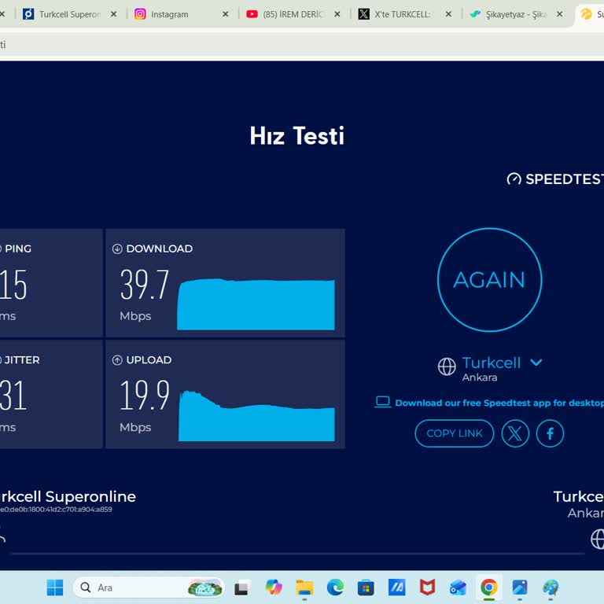The image size is (604, 604).
Task: Expand the Turkcell server dropdown chevron
Action: tap(536, 362)
